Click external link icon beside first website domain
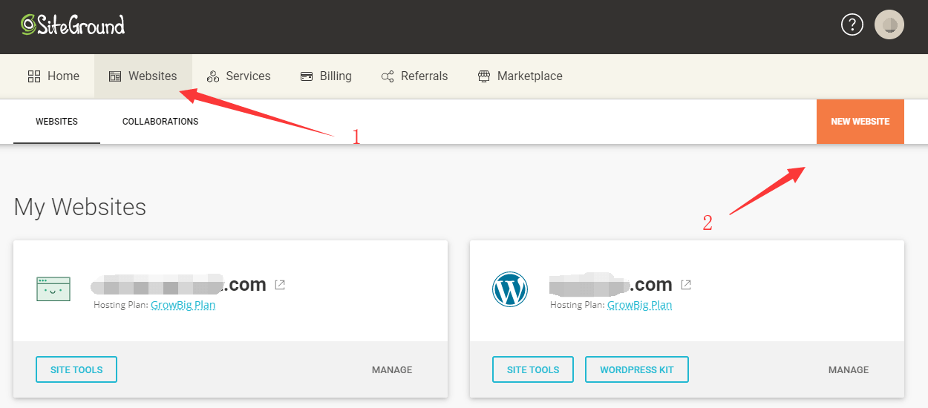 (x=280, y=285)
